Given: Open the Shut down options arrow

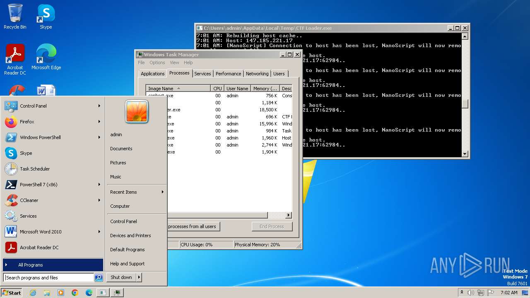Looking at the screenshot, I should [139, 277].
